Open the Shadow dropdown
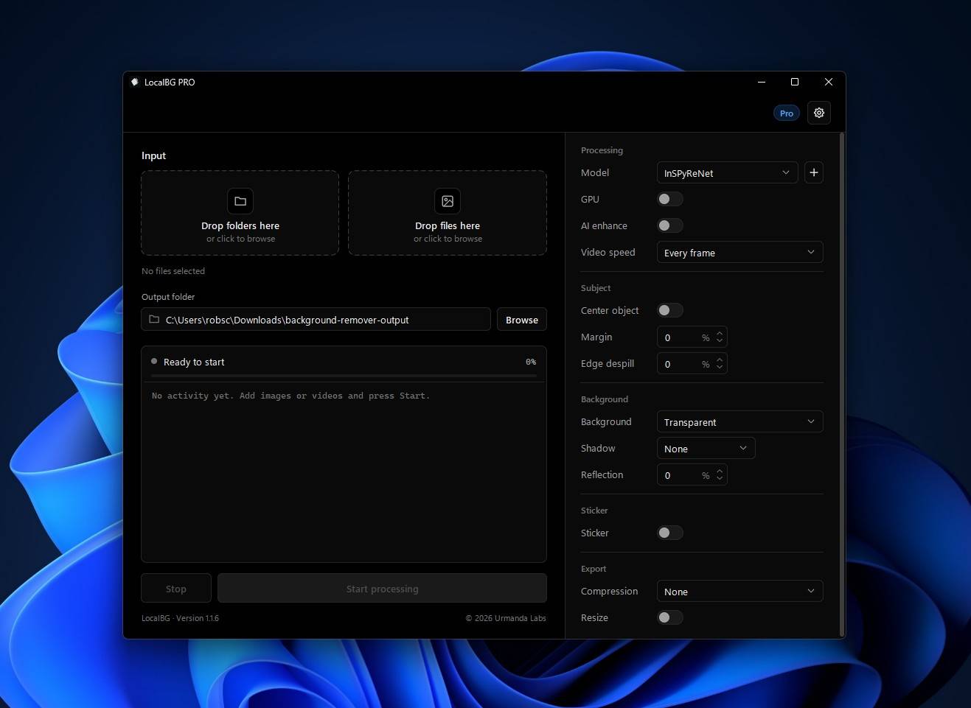This screenshot has width=971, height=708. 706,449
